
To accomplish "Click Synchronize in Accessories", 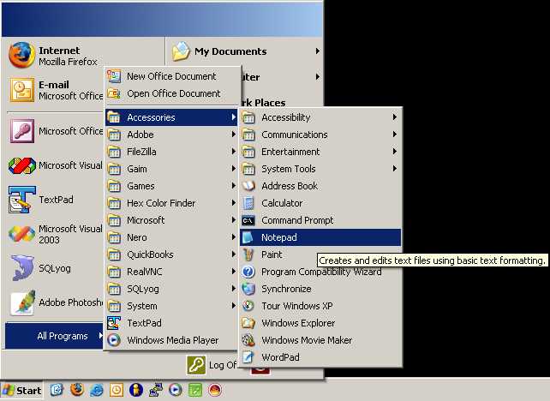I will (x=320, y=289).
